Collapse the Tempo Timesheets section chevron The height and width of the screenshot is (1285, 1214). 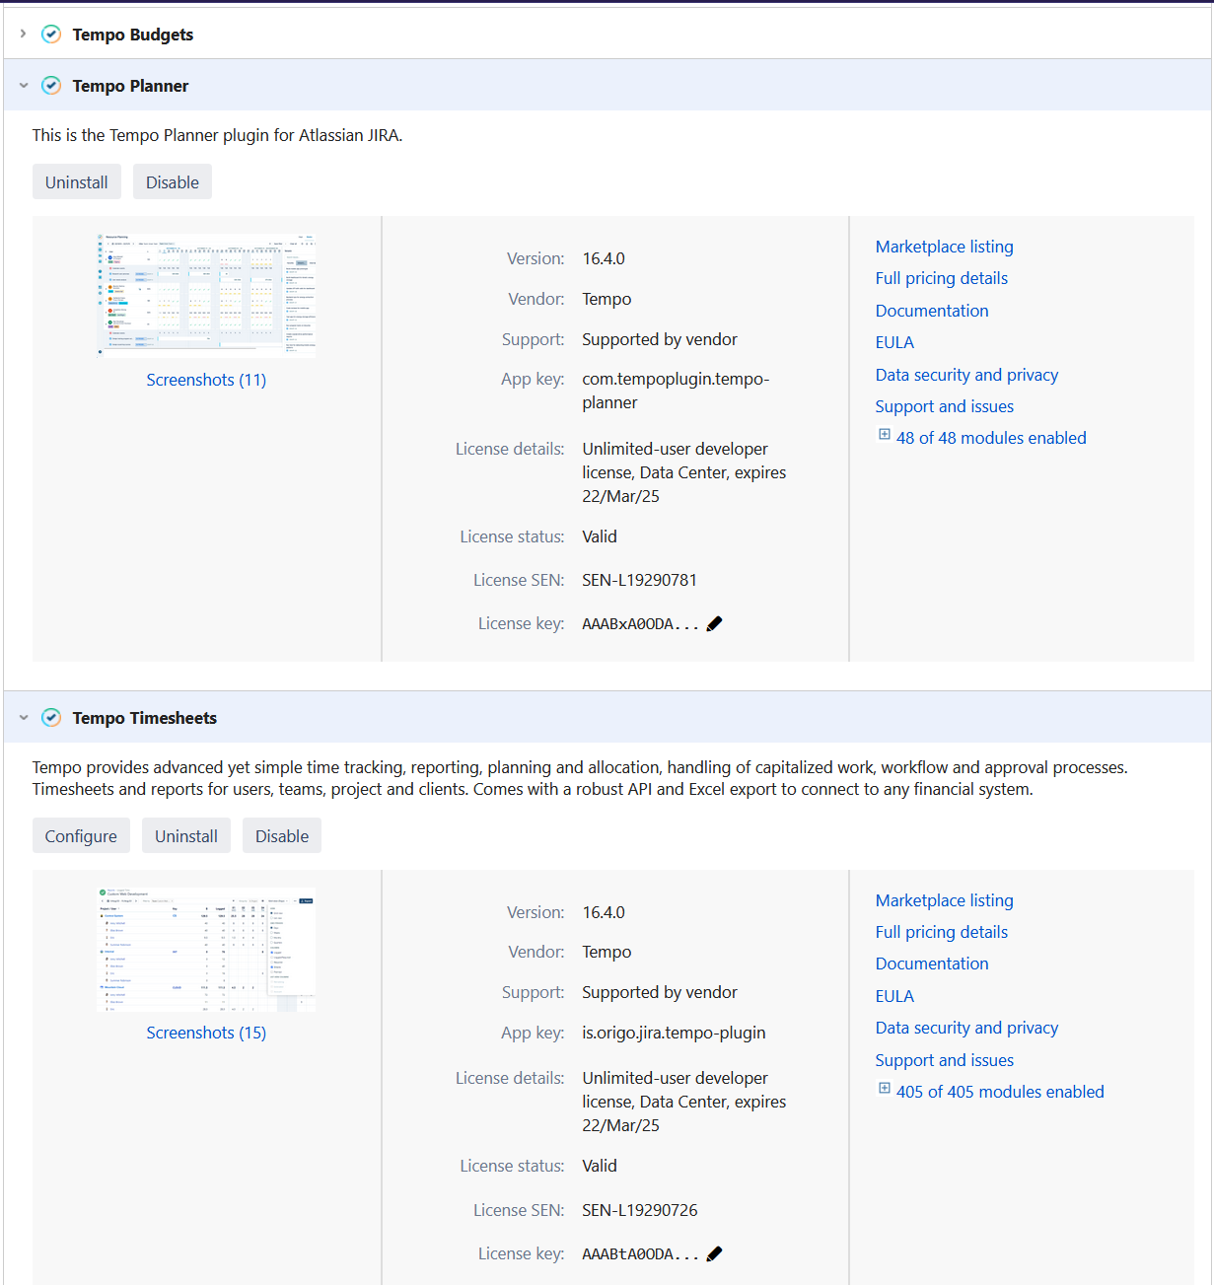[24, 718]
